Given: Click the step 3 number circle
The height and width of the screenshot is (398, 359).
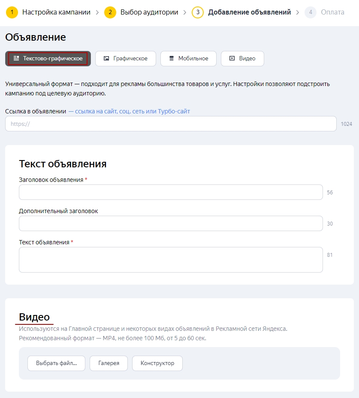Looking at the screenshot, I should [198, 12].
